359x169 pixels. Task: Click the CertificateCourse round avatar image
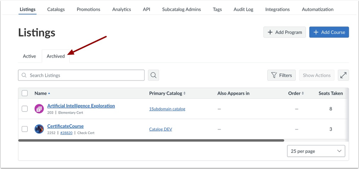coord(39,129)
